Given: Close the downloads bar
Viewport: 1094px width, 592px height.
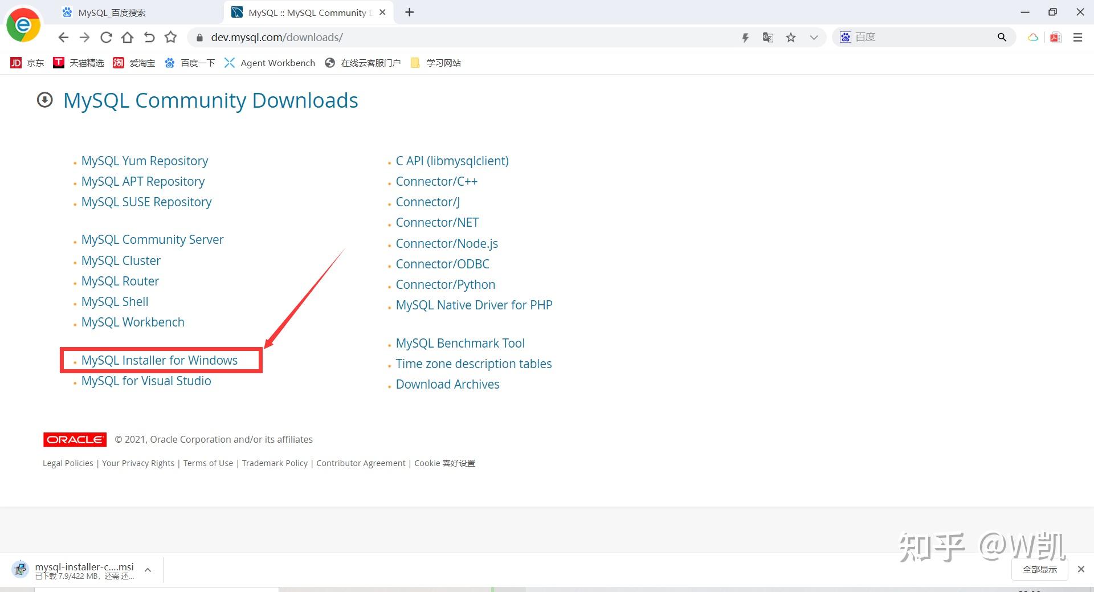Looking at the screenshot, I should (x=1081, y=569).
